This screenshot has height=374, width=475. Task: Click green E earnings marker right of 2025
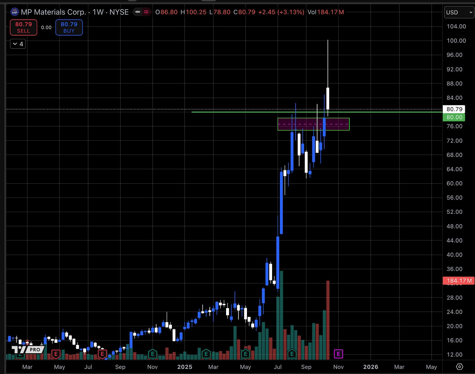206,353
